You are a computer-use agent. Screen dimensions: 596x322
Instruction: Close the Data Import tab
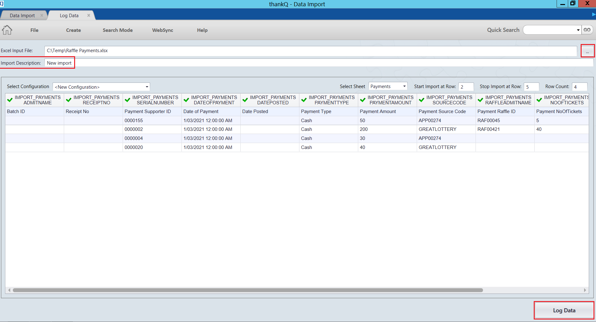pyautogui.click(x=42, y=15)
